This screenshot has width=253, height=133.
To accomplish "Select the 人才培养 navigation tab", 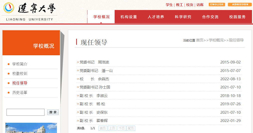I will pos(156,17).
